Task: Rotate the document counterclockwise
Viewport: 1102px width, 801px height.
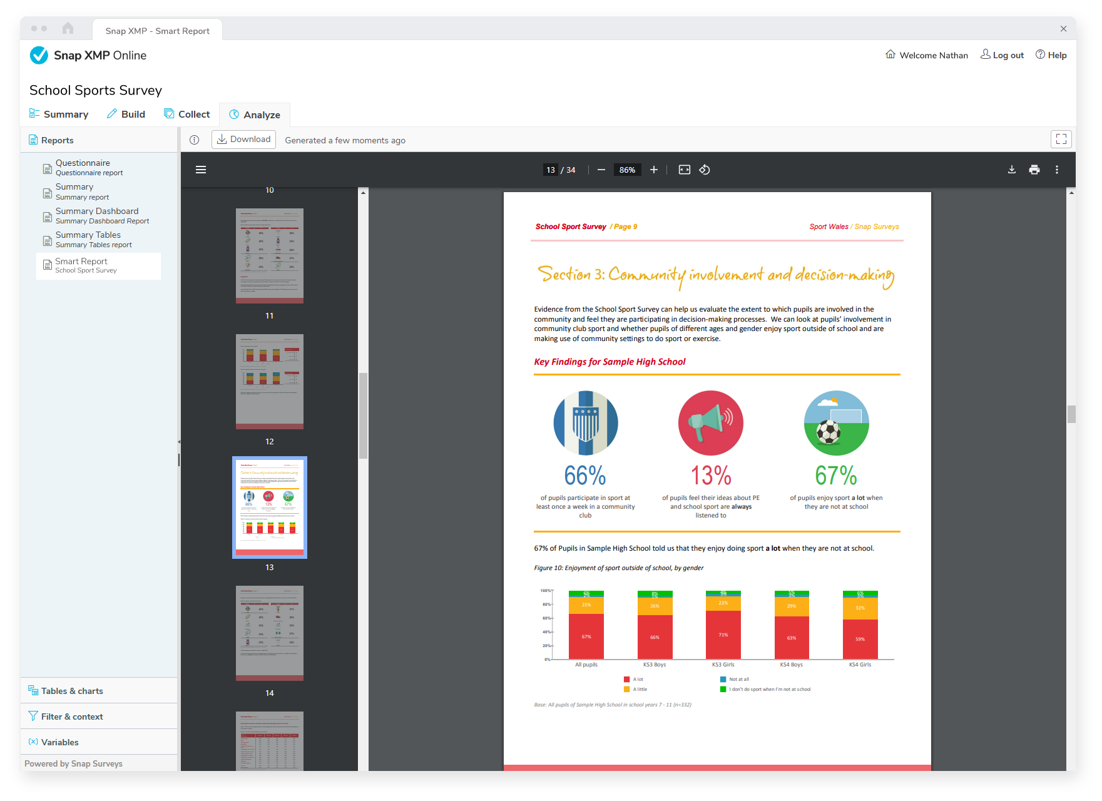Action: point(705,170)
